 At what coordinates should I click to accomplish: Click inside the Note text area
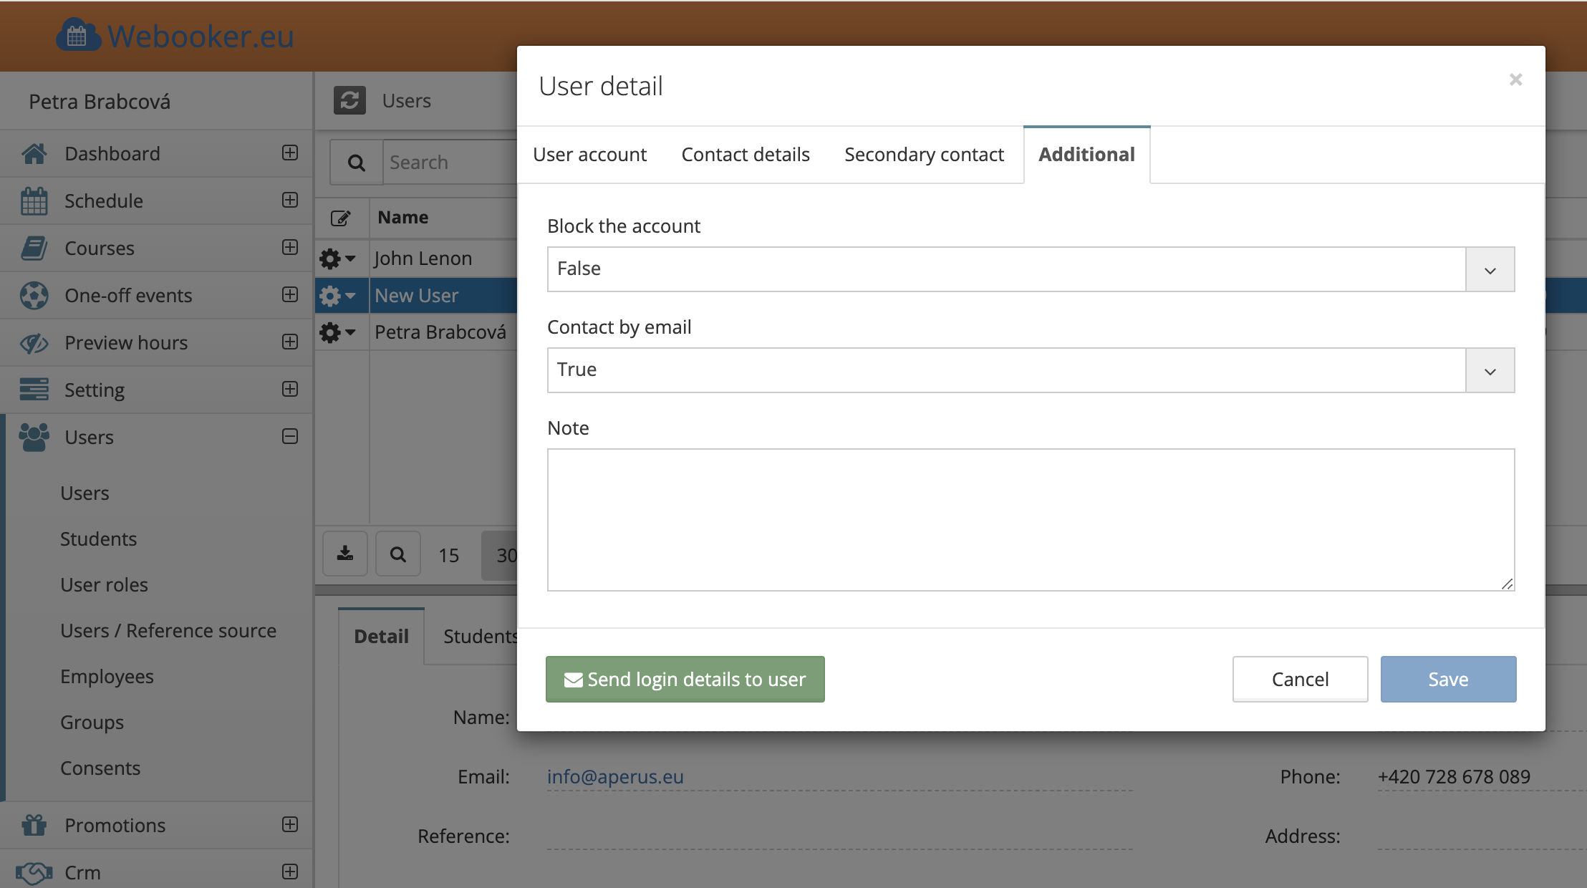[x=1030, y=519]
